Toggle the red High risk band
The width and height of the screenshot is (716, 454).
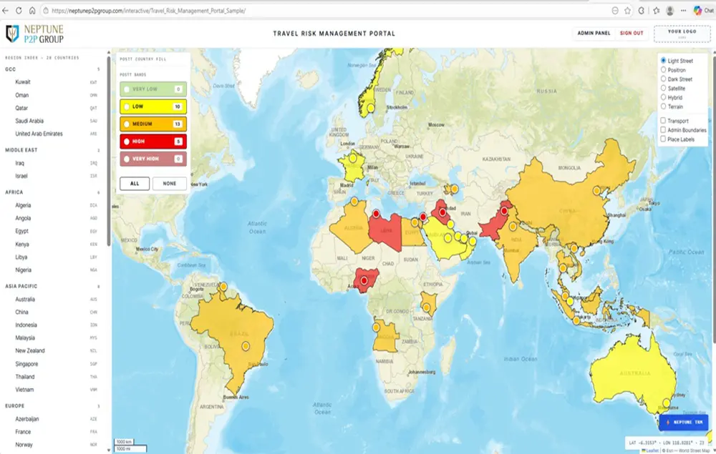[153, 142]
